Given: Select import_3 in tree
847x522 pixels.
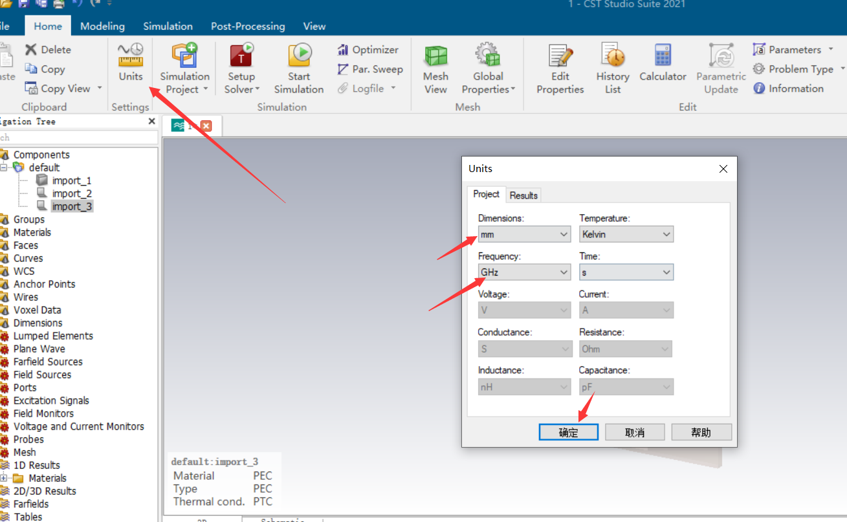Looking at the screenshot, I should click(x=72, y=206).
